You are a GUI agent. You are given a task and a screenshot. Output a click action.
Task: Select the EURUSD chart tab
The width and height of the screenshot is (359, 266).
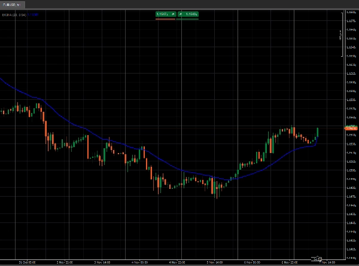click(x=12, y=4)
